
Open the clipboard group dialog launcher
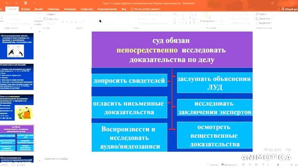[31, 28]
